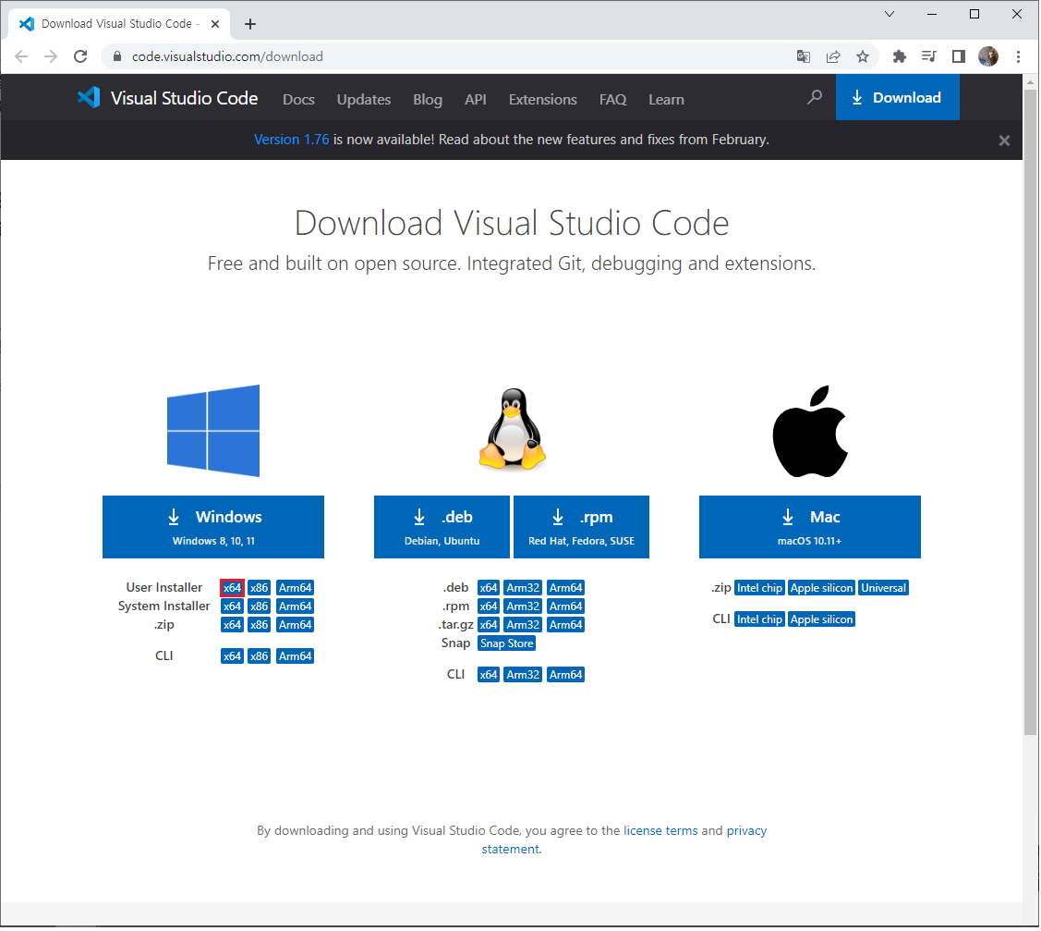Click the browser forward arrow
Viewport: 1041px width, 931px height.
click(x=51, y=56)
